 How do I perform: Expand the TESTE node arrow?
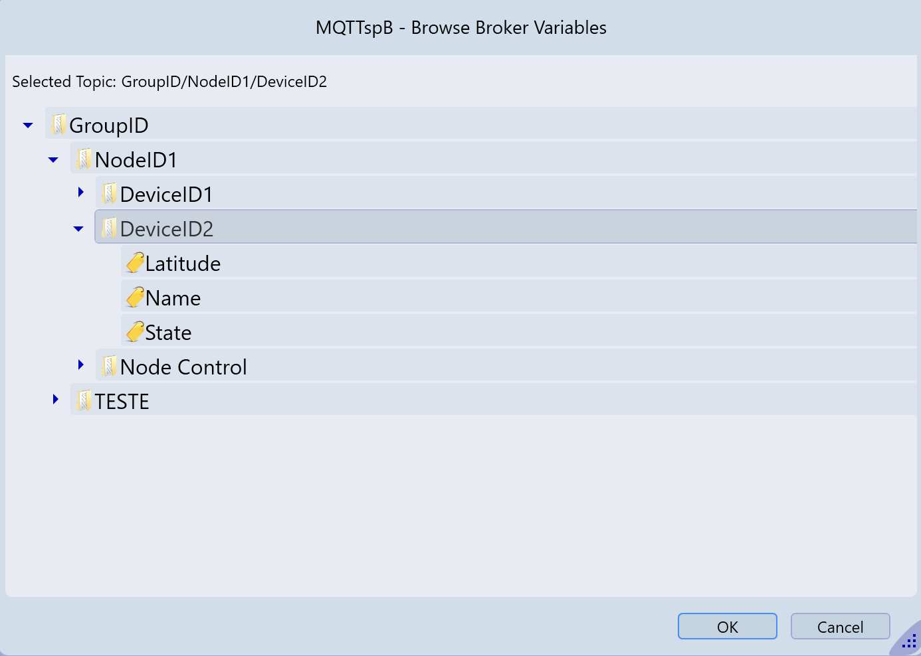point(56,399)
